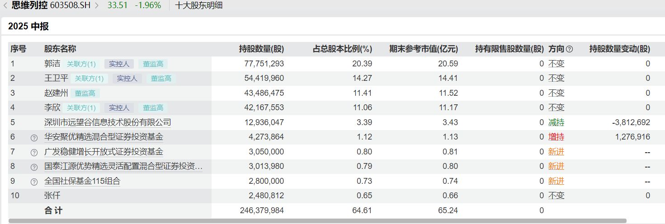Expand 关联方(1) tag for 郭洁

[x=81, y=64]
